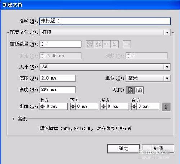Click the 宽度 width field 210 mm
Screen dimensions: 180x164
(58, 78)
